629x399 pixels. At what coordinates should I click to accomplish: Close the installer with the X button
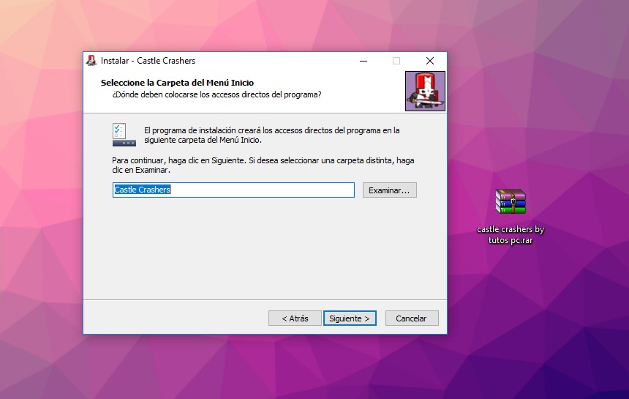point(430,61)
